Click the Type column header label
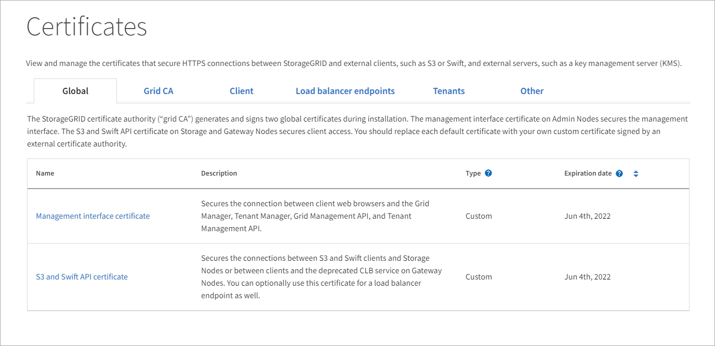 (473, 174)
